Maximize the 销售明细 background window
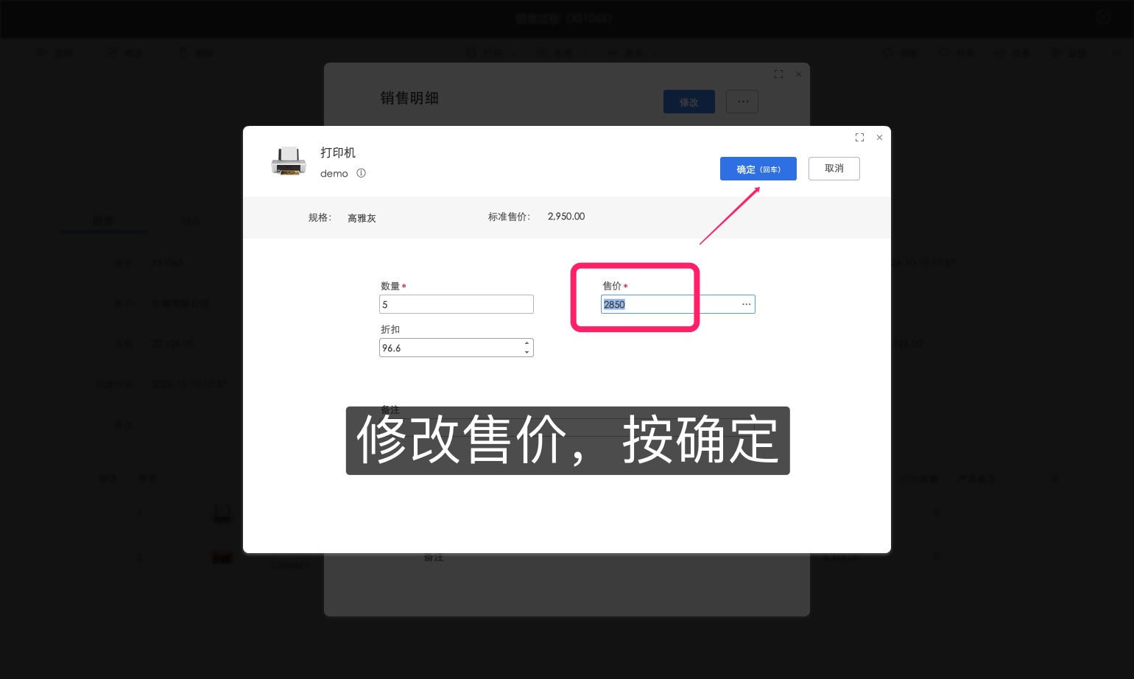 tap(778, 74)
